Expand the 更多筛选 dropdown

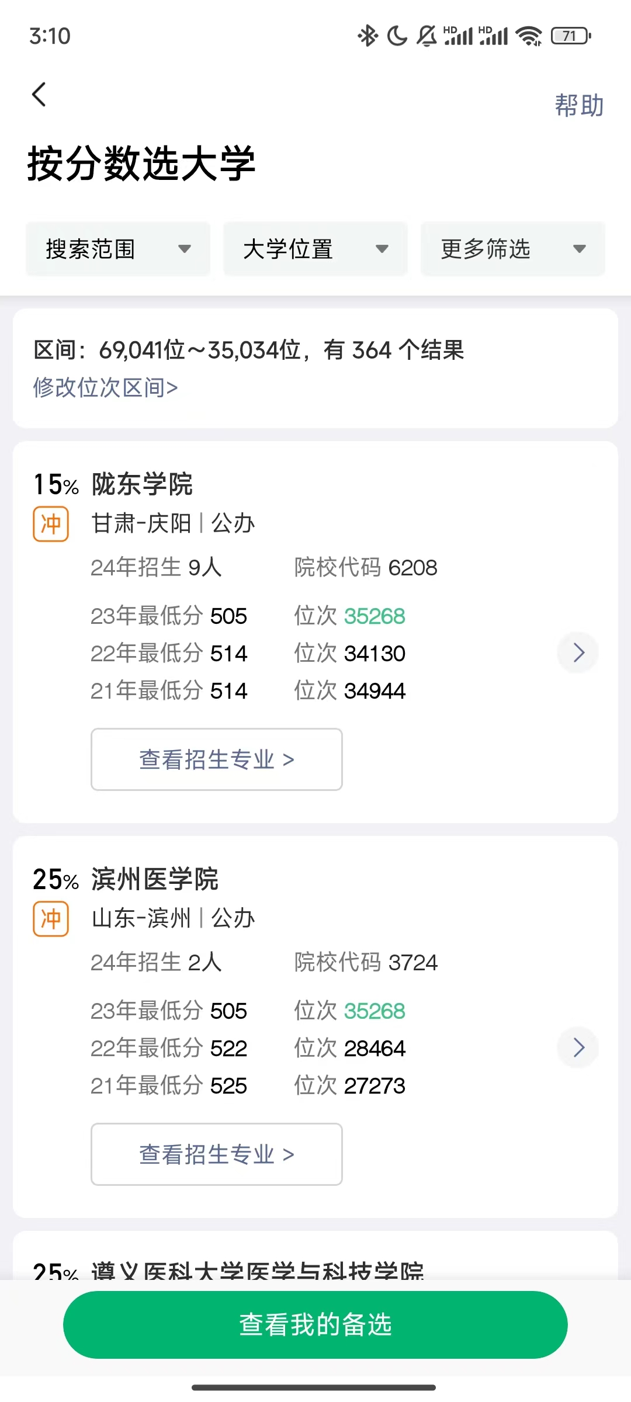(513, 249)
